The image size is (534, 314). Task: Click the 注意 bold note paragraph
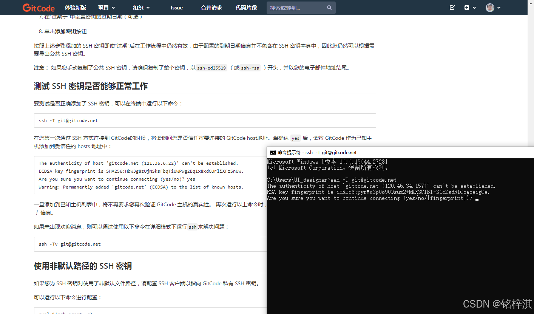(192, 68)
